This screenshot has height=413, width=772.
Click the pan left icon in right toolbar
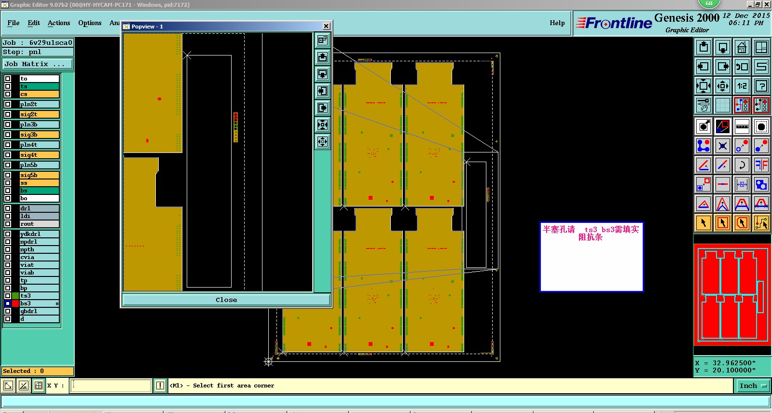703,67
